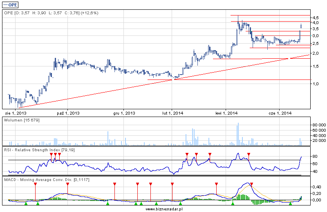Image resolution: width=327 pixels, height=212 pixels.
Task: Click the rightmost green MACD buy triangle
Action: coord(290,203)
